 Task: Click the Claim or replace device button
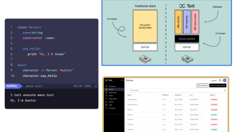click(218, 85)
